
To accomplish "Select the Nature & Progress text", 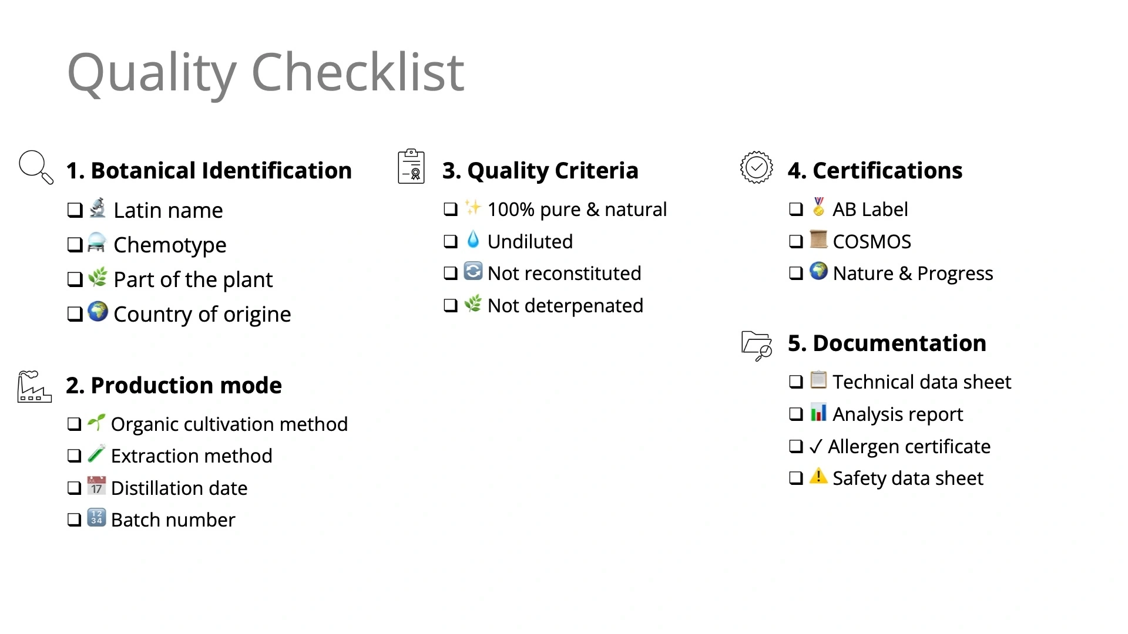I will pyautogui.click(x=913, y=274).
